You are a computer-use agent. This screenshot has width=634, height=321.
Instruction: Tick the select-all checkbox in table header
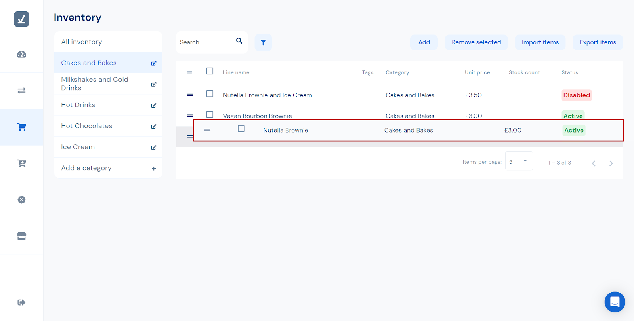210,71
